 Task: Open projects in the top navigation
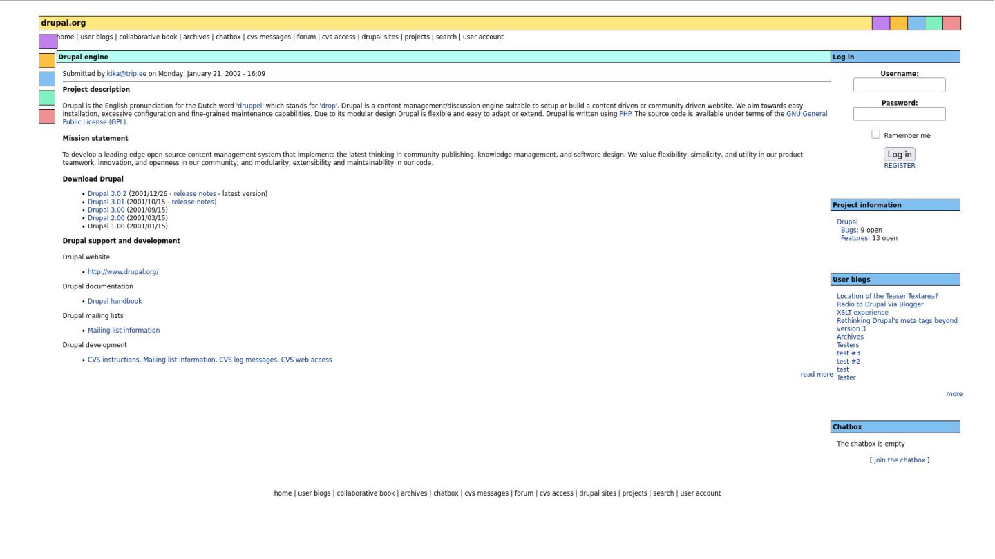pos(417,37)
